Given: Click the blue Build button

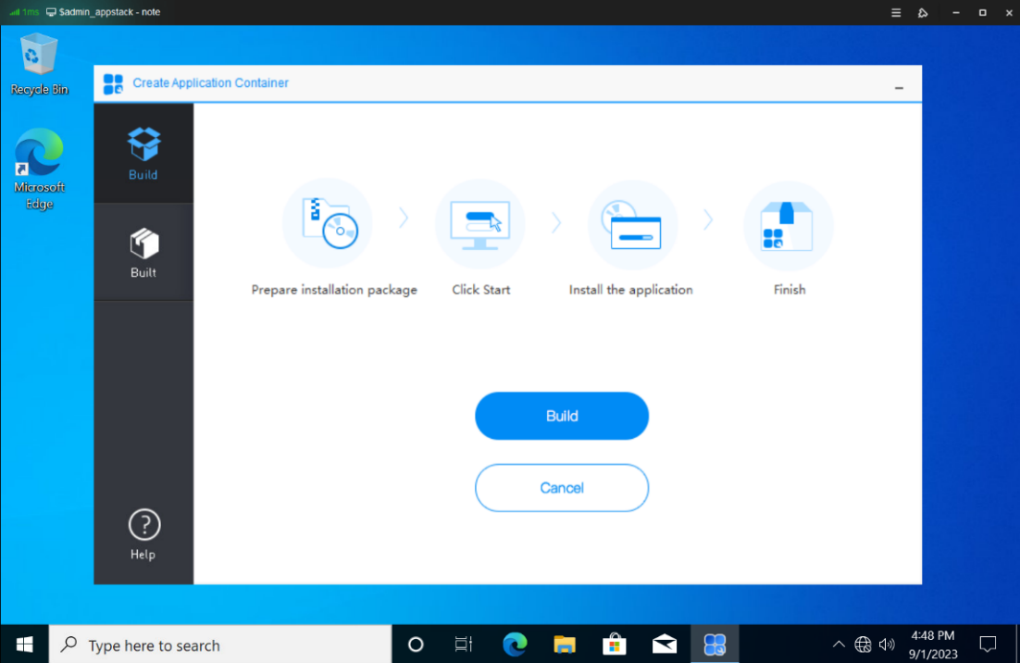Looking at the screenshot, I should (562, 416).
